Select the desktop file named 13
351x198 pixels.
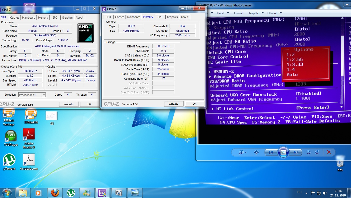52,118
